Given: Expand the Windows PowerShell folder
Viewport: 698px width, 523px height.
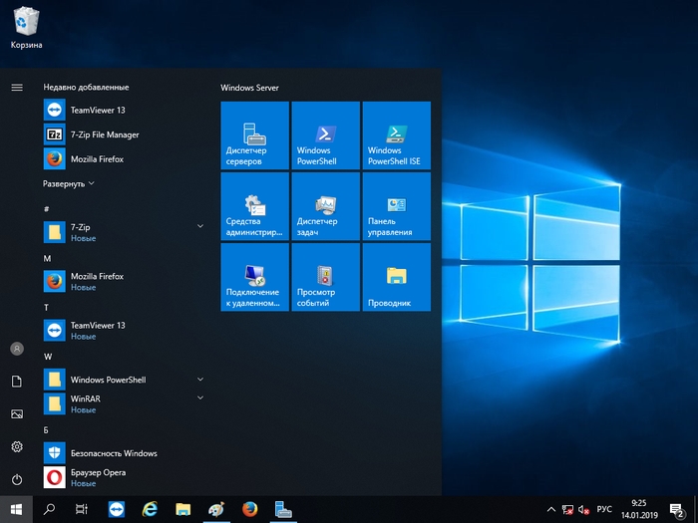Looking at the screenshot, I should pyautogui.click(x=200, y=380).
